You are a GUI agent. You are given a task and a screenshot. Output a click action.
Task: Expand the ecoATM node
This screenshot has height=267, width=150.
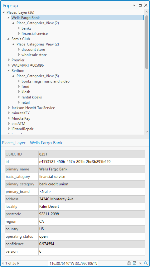(x=9, y=124)
